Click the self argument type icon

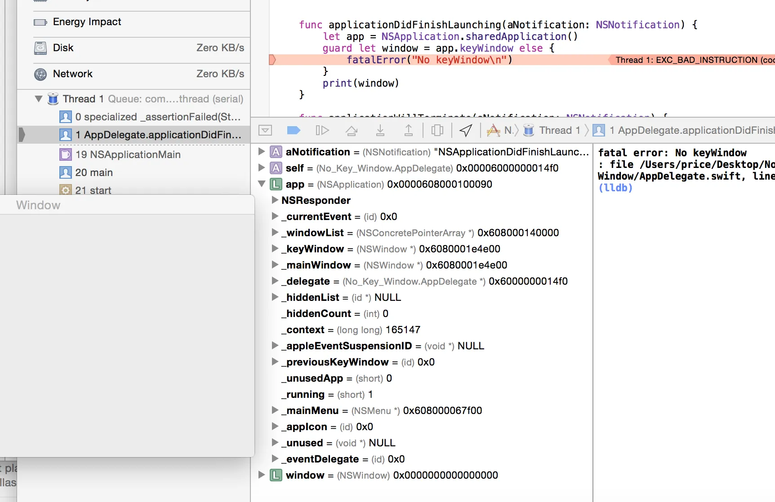click(276, 168)
